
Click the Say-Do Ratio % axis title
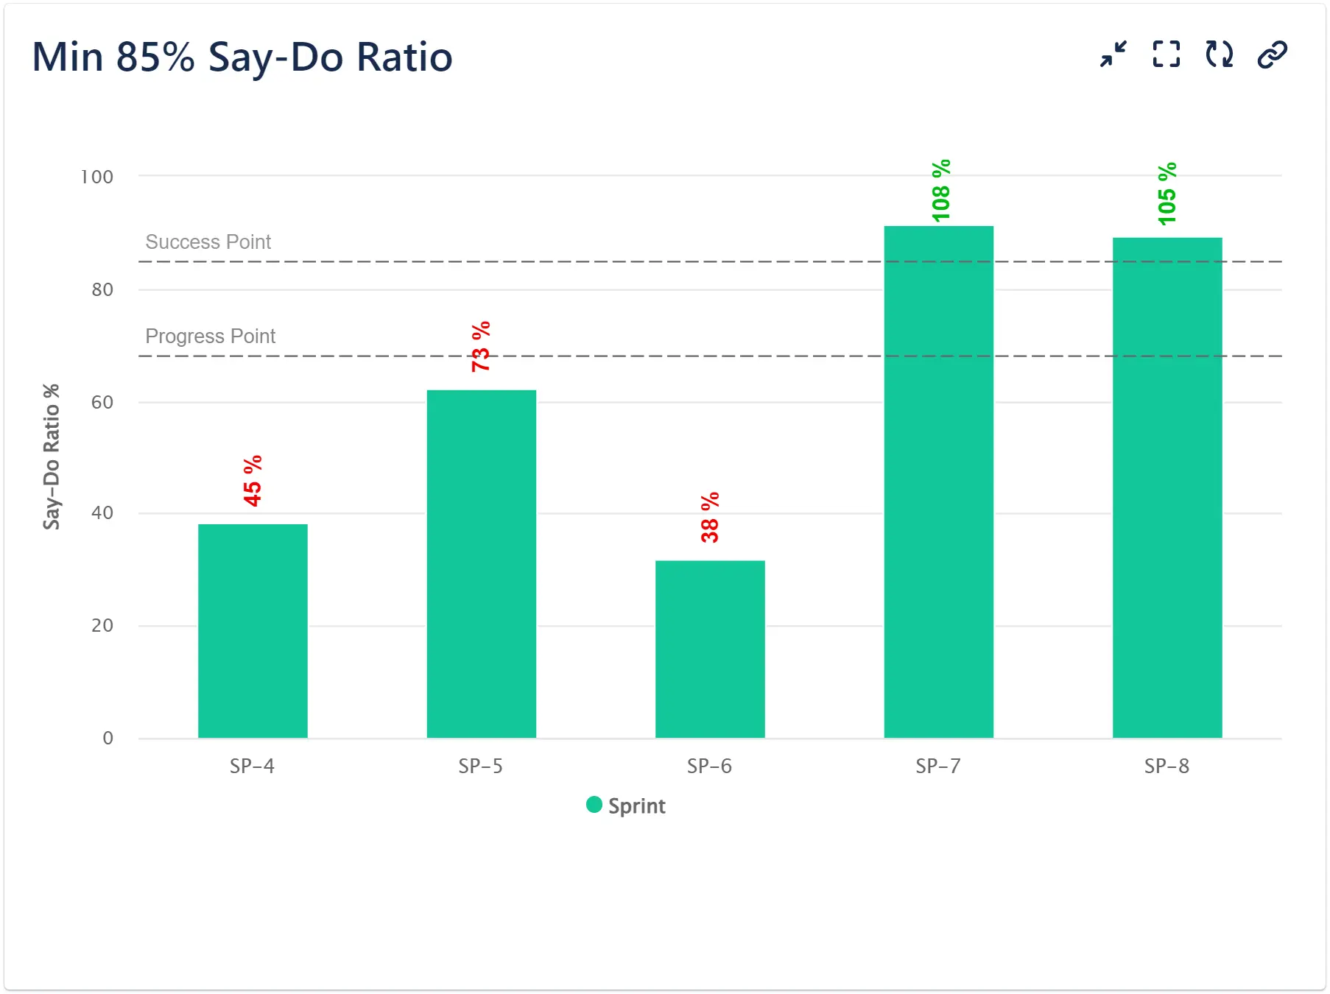pyautogui.click(x=51, y=457)
